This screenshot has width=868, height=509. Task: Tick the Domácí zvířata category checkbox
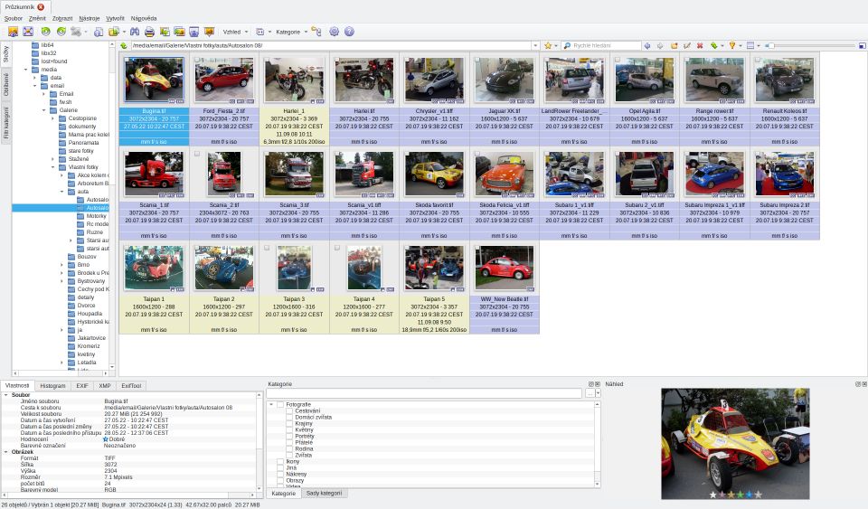pyautogui.click(x=289, y=417)
